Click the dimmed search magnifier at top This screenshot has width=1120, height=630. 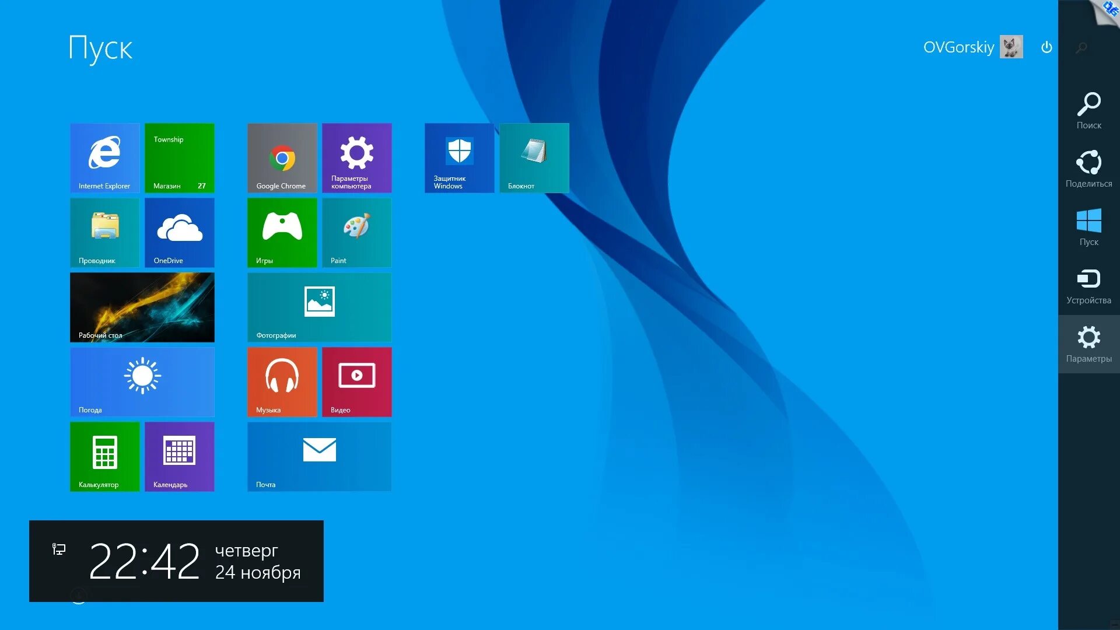1081,48
